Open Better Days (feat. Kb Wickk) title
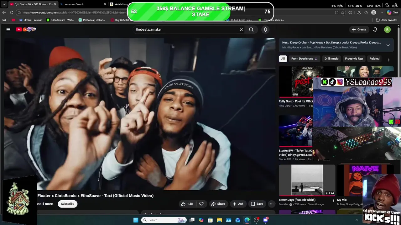Screen dimensions: 401x225 click(297, 200)
